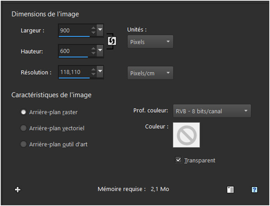Expand the Prof. couleur dropdown
270x206 pixels.
(212, 111)
